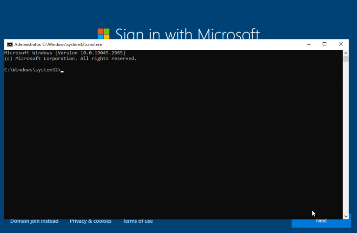The height and width of the screenshot is (233, 357).
Task: Click the cmd.exe system menu icon
Action: [10, 44]
